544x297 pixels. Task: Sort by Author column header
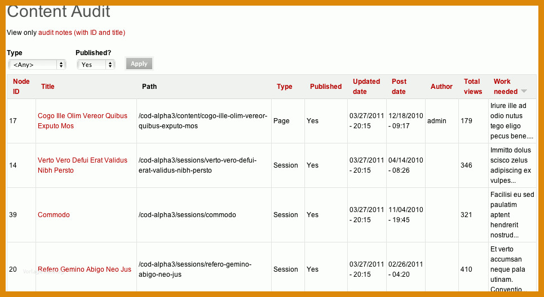click(441, 87)
